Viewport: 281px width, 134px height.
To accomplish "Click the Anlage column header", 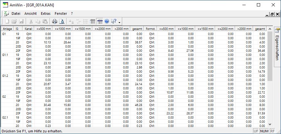I will tap(7, 29).
